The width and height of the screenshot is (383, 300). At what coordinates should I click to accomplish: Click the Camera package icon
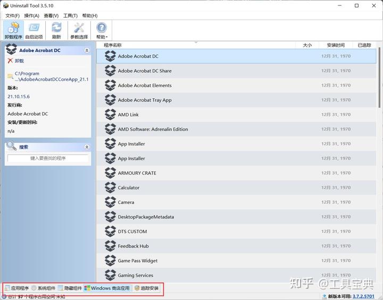(110, 202)
